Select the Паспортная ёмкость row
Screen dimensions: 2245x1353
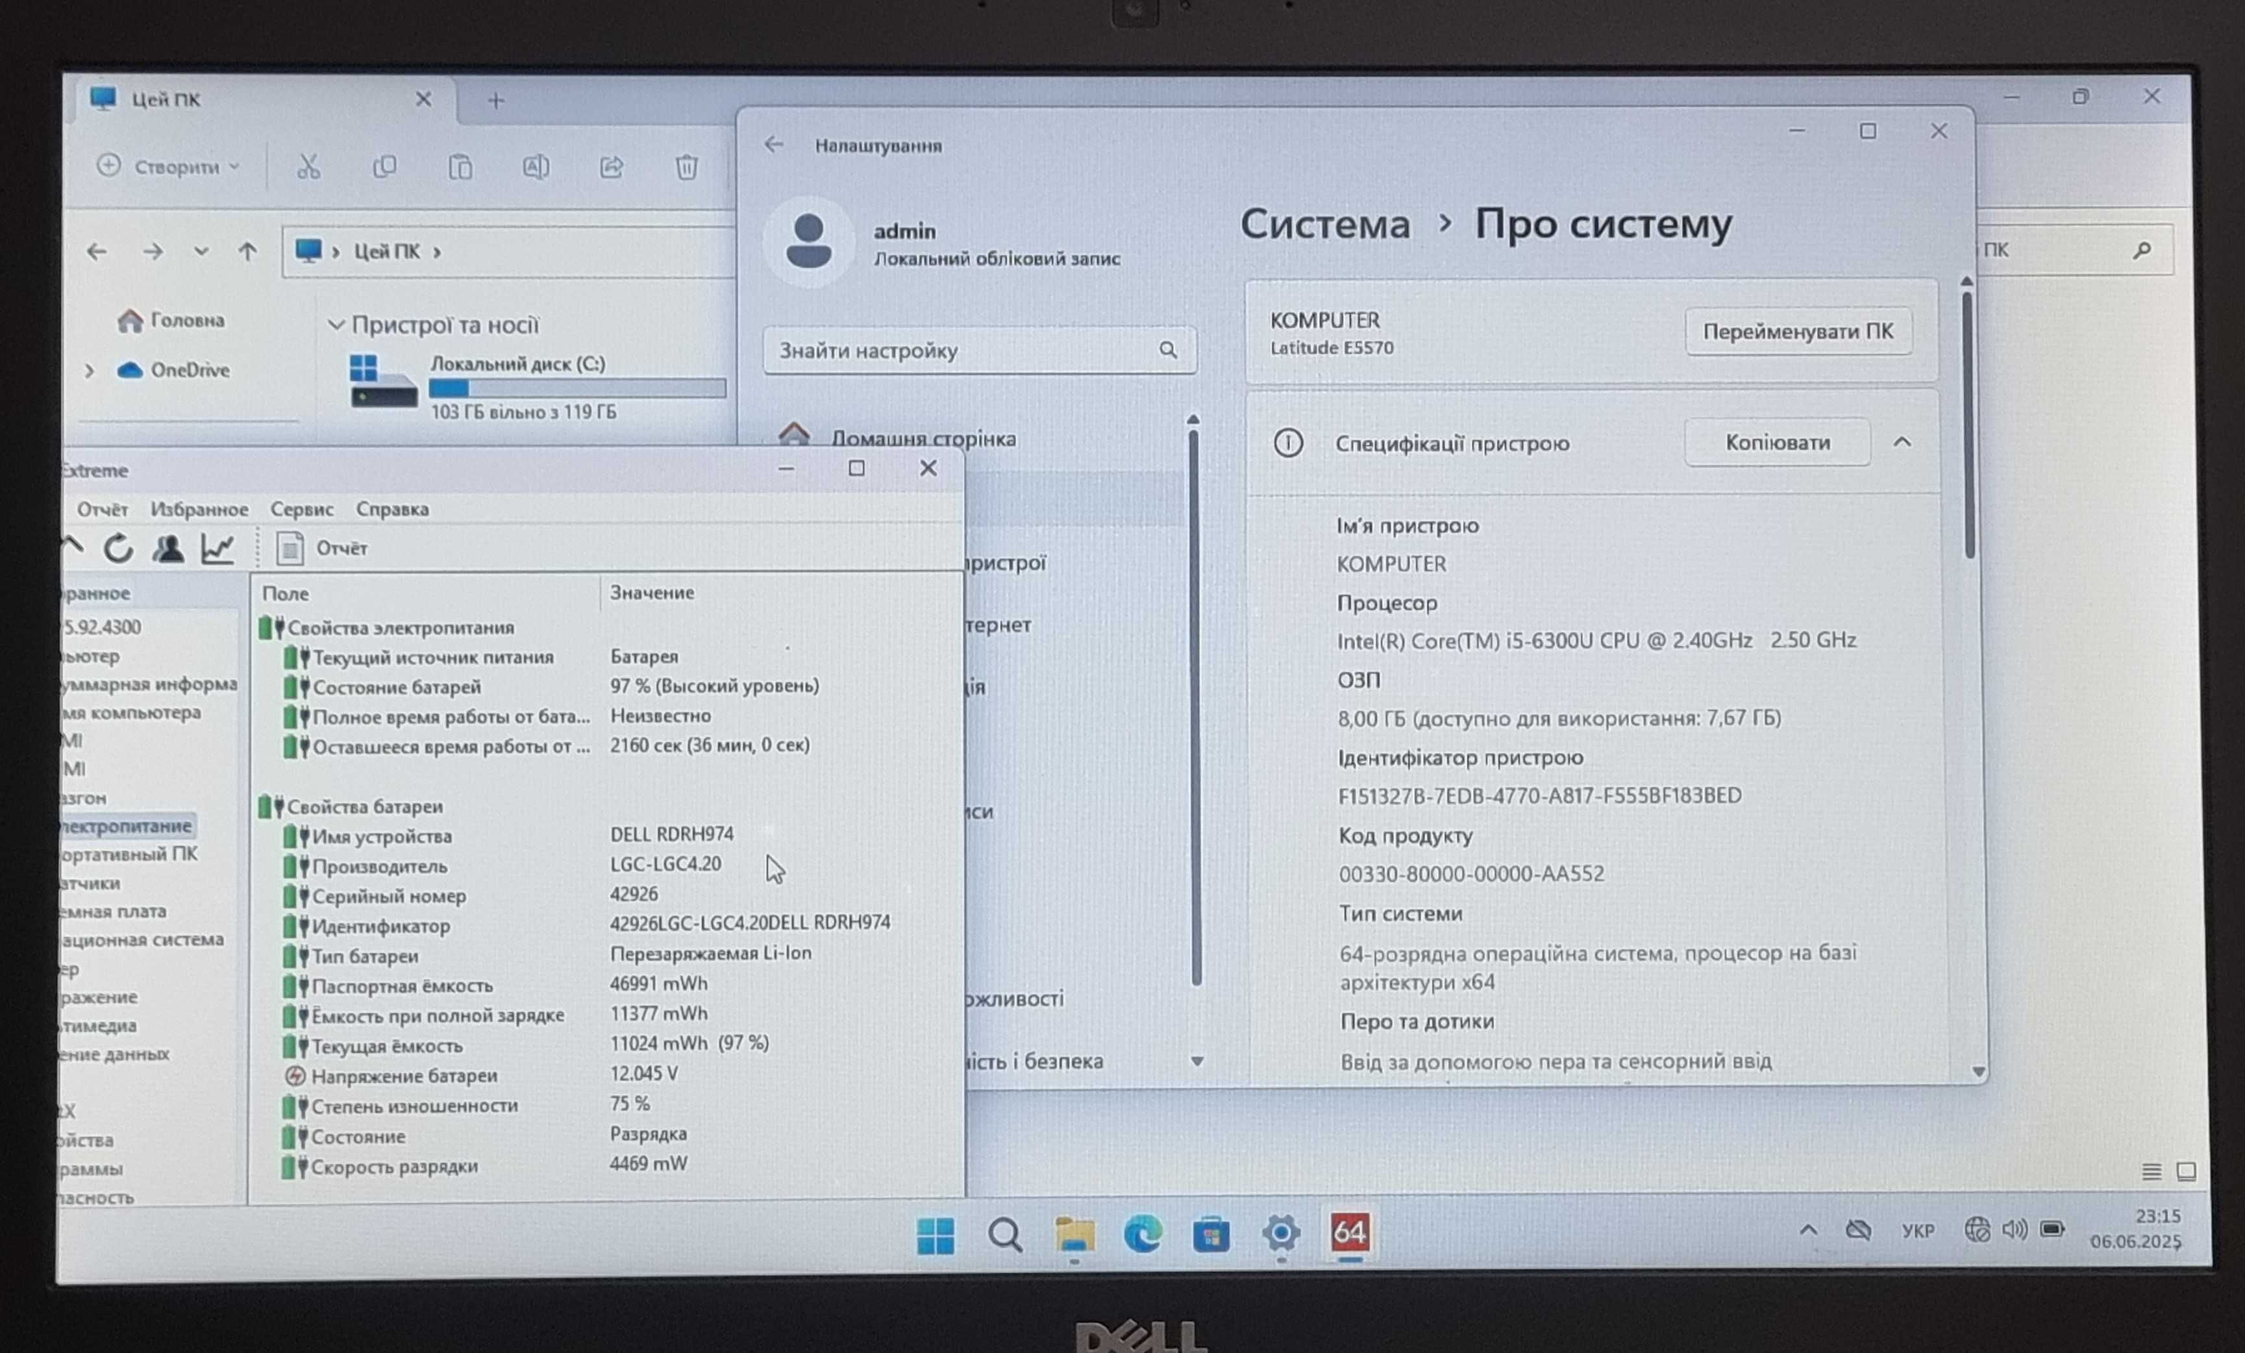pos(606,985)
